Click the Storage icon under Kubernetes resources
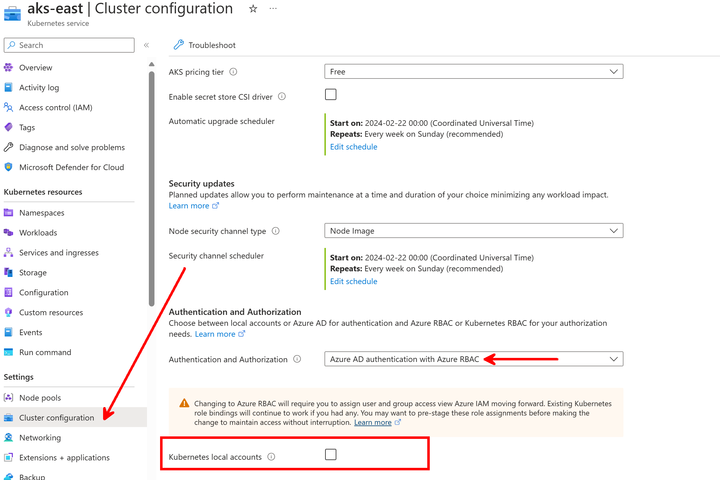The height and width of the screenshot is (480, 720). [8, 272]
